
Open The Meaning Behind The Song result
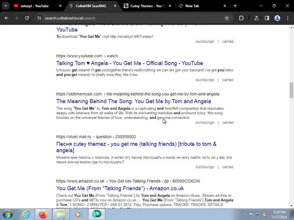(x=134, y=101)
